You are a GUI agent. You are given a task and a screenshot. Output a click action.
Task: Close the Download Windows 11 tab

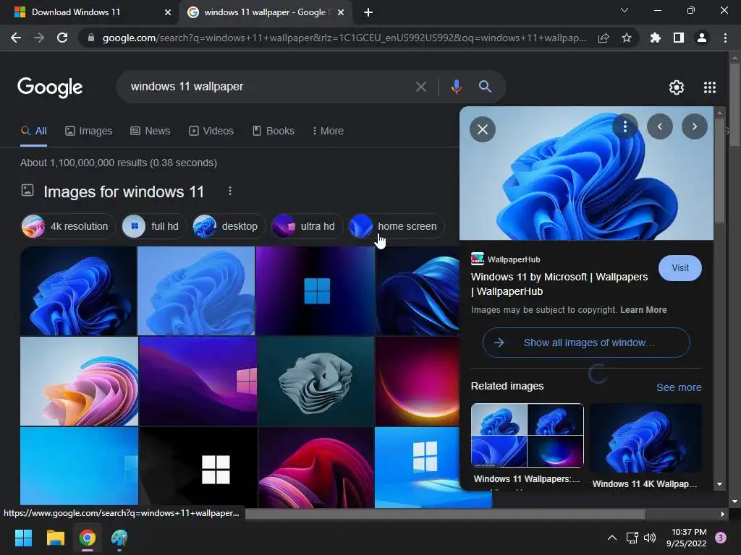pyautogui.click(x=168, y=12)
